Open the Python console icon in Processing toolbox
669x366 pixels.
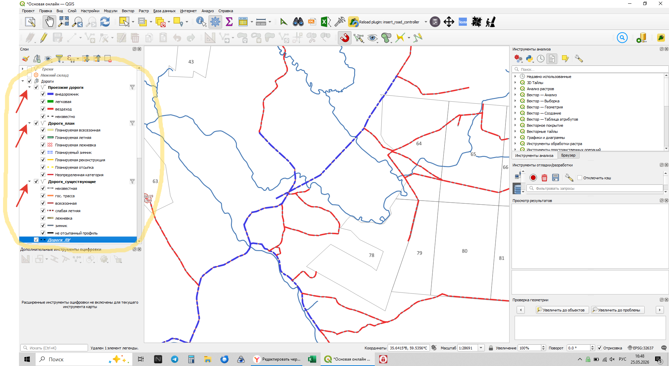tap(530, 59)
